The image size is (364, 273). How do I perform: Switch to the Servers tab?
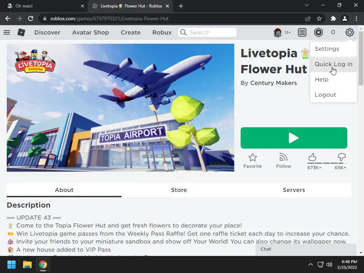click(294, 190)
